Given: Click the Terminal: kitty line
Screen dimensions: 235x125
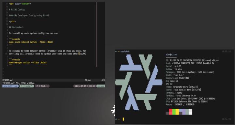Looking at the screenshot, I should 174,93.
